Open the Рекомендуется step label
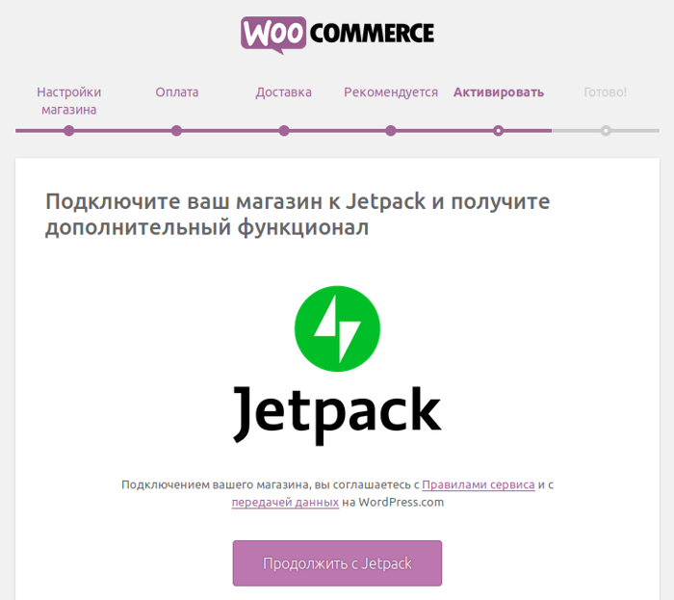The width and height of the screenshot is (674, 600). pos(391,92)
